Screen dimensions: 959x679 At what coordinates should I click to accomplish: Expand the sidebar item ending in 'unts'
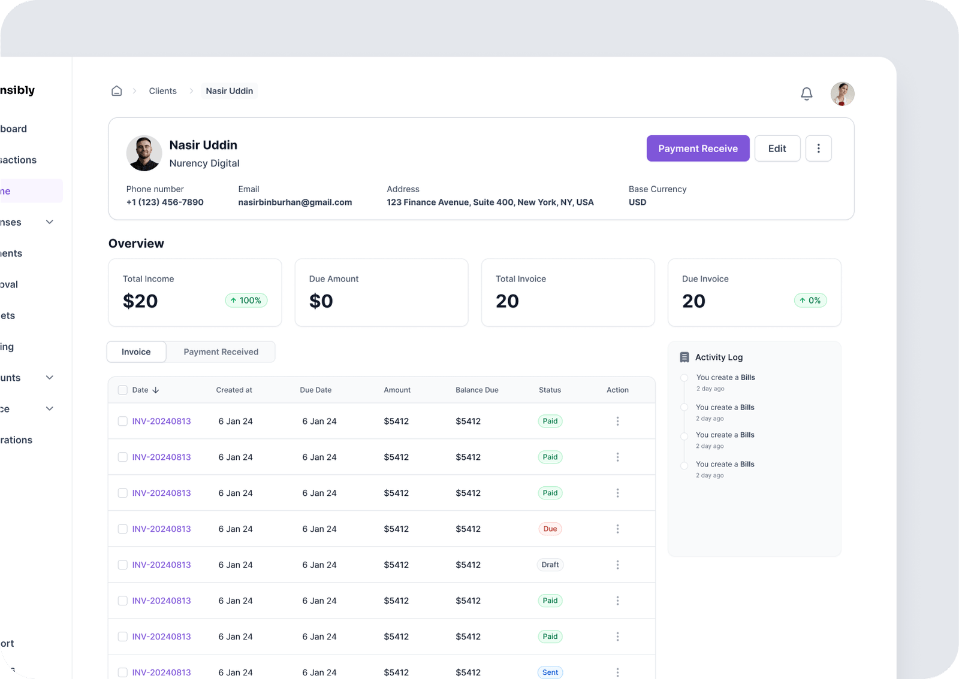tap(50, 378)
